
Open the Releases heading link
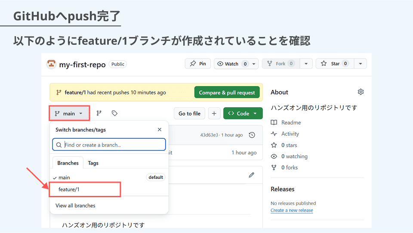[282, 189]
